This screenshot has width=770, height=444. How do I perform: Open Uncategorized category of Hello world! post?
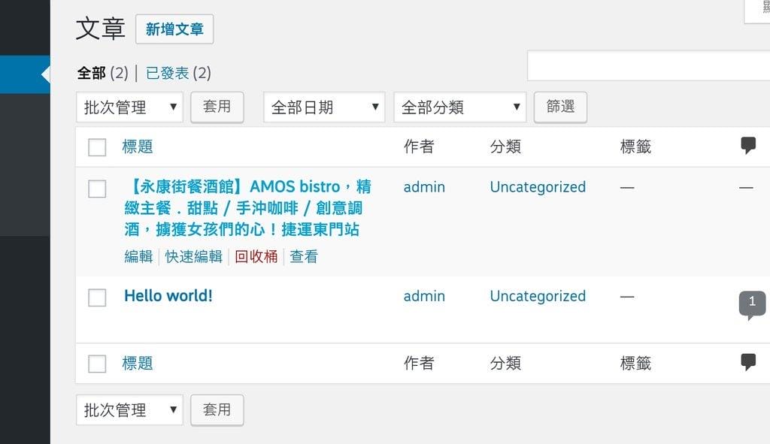tap(538, 297)
